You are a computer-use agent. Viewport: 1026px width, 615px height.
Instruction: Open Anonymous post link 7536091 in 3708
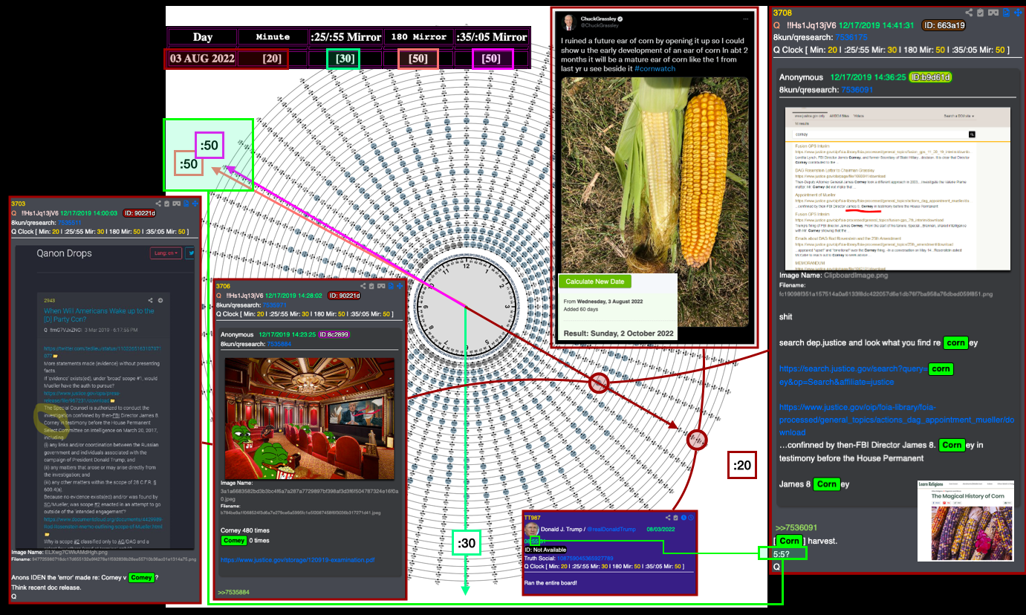point(857,89)
